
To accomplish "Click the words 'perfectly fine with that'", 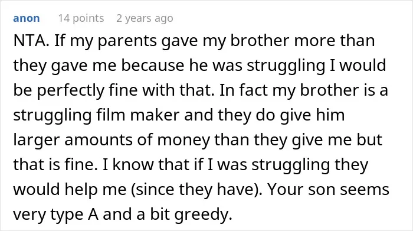I will [125, 90].
